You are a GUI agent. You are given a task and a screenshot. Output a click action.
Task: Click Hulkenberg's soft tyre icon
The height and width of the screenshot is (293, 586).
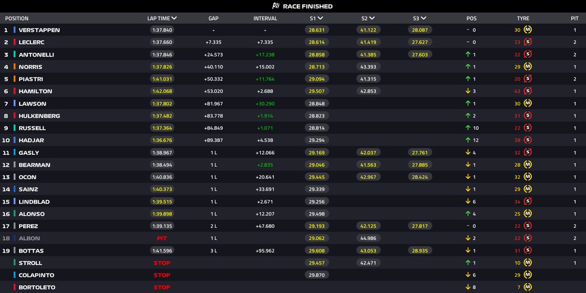(528, 116)
